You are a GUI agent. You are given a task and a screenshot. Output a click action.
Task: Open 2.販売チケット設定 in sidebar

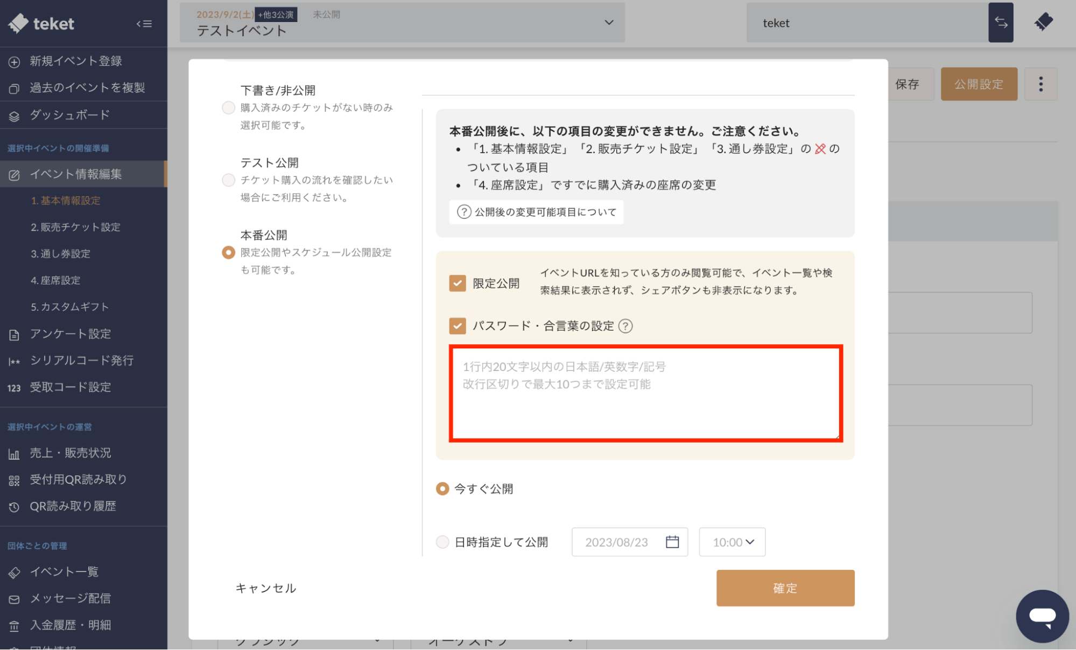tap(75, 227)
